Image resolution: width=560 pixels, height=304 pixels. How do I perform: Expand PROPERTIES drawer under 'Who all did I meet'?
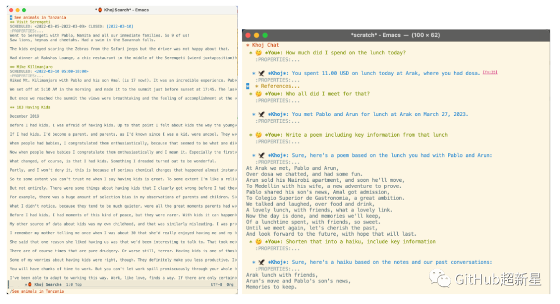click(277, 100)
